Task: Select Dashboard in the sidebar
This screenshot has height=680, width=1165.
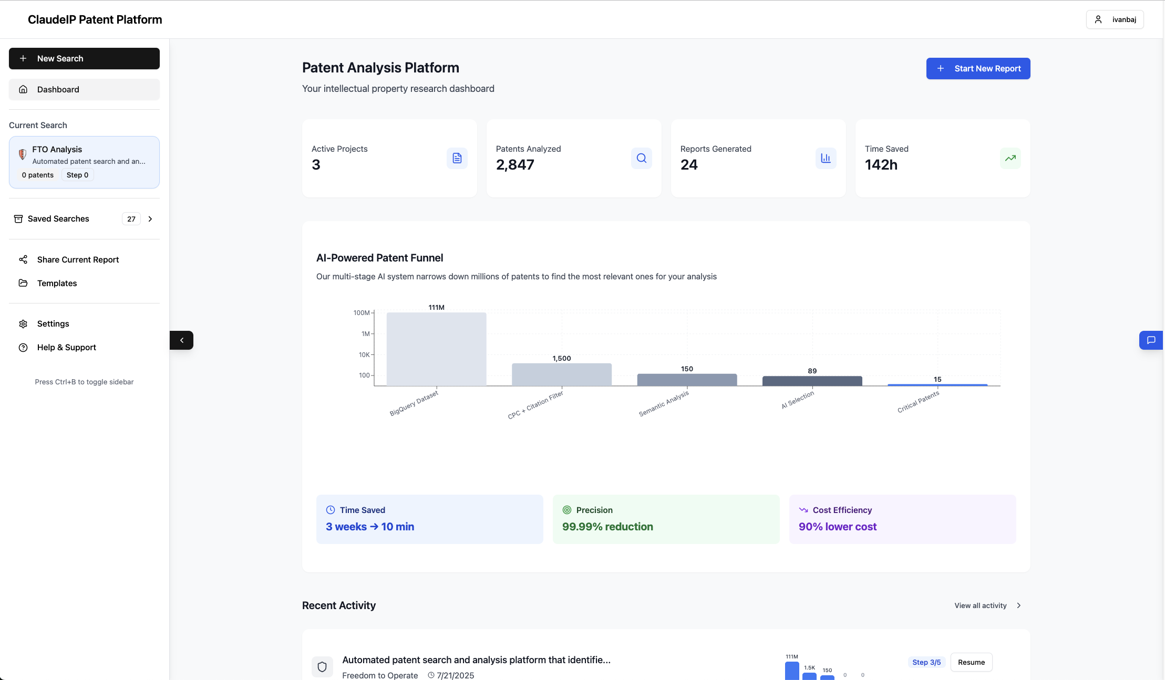Action: tap(58, 89)
